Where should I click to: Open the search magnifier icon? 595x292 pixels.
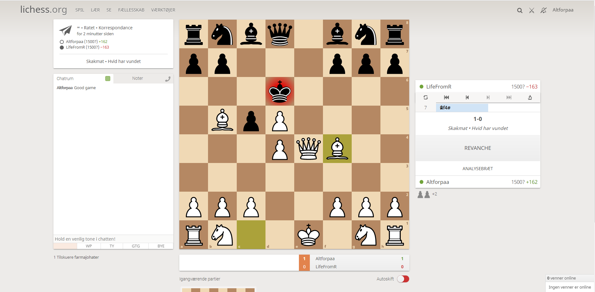point(520,10)
